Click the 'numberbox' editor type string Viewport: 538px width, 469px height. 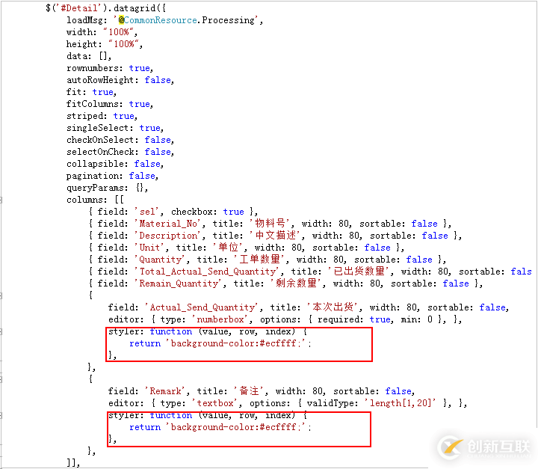click(220, 319)
